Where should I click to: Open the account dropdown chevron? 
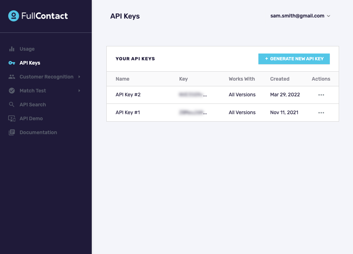328,16
